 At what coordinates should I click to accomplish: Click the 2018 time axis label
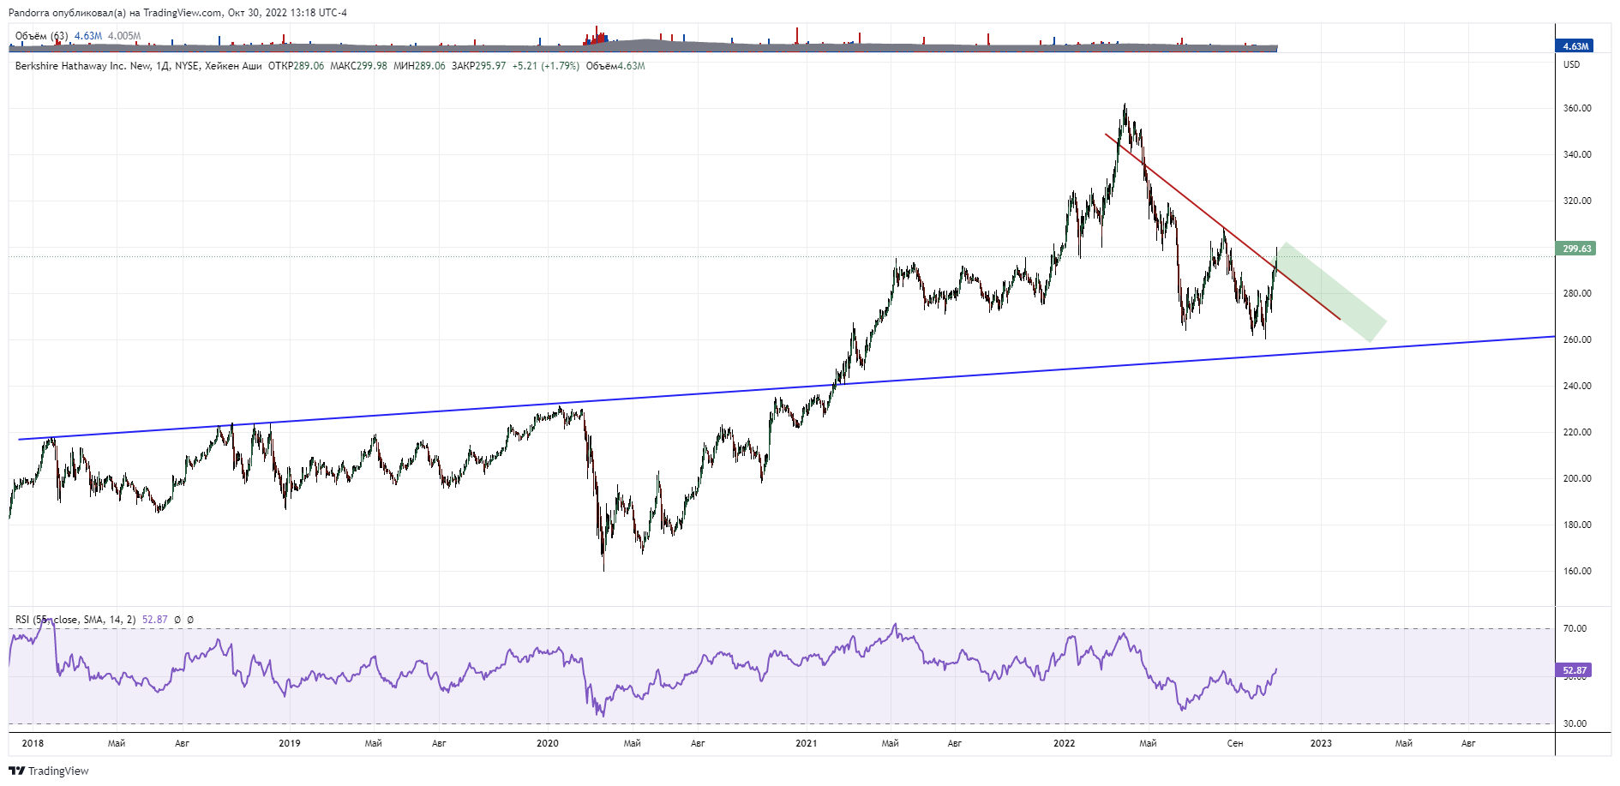(33, 743)
